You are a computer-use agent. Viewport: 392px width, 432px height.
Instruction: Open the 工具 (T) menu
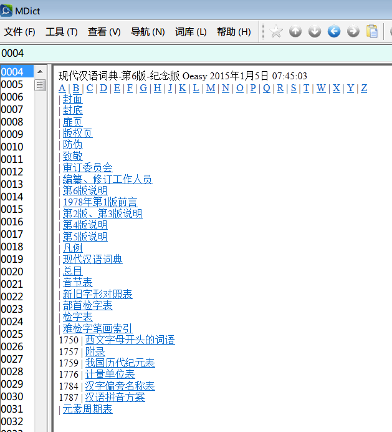(62, 32)
